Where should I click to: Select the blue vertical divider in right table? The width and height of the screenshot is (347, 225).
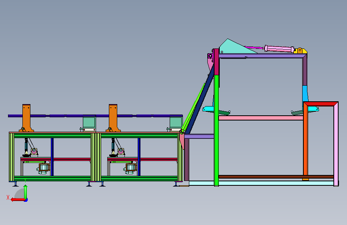[x=139, y=157]
